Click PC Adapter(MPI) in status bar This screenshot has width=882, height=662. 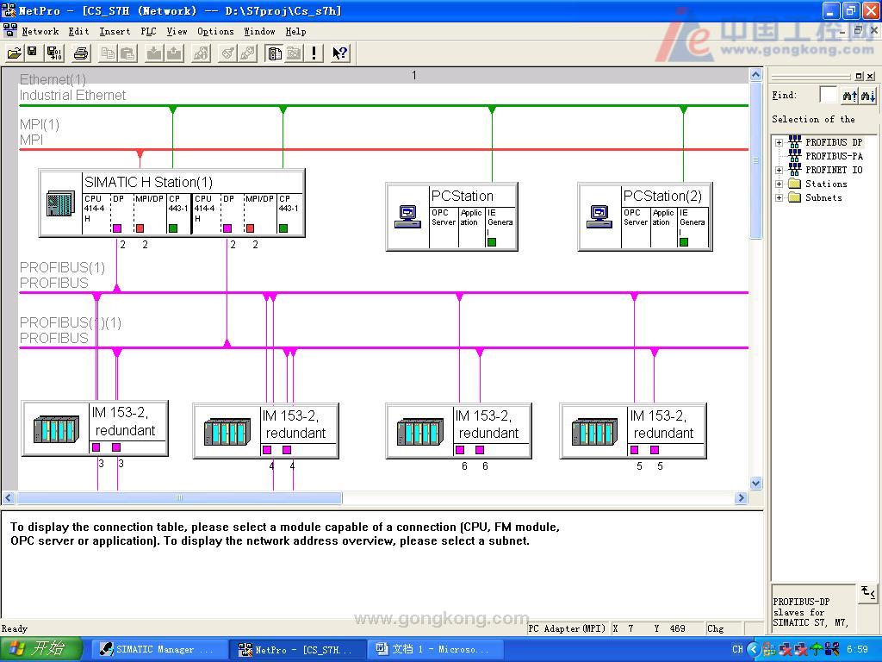point(567,628)
